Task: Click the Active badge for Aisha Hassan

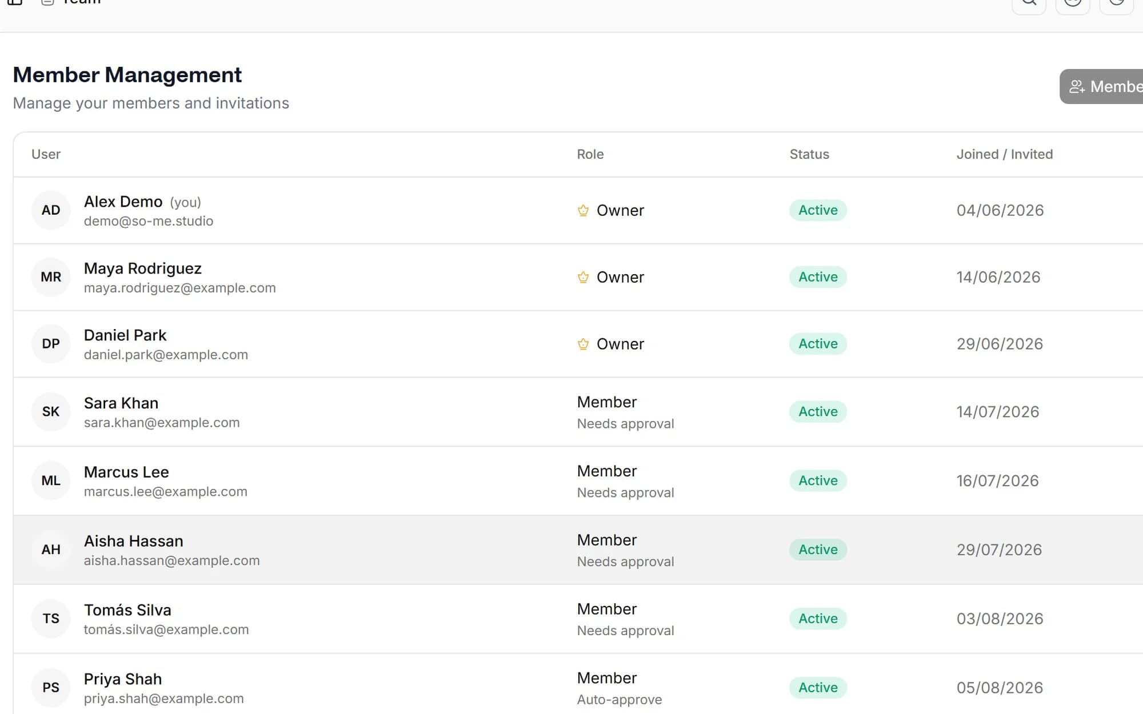Action: pyautogui.click(x=818, y=549)
